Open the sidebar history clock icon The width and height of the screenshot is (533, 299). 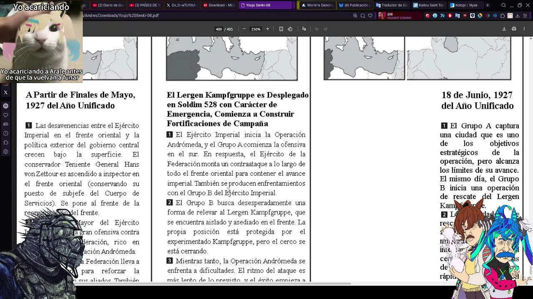tap(5, 133)
